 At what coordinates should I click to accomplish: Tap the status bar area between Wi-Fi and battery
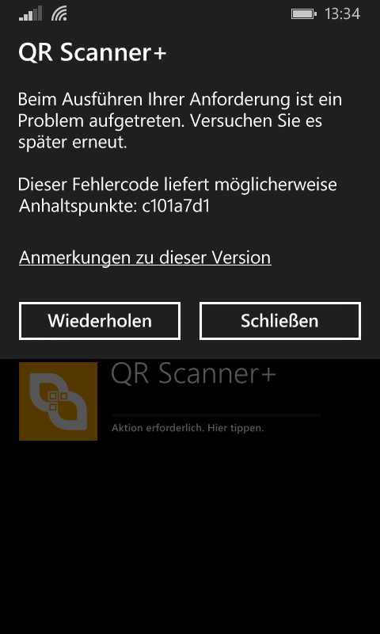coord(179,14)
